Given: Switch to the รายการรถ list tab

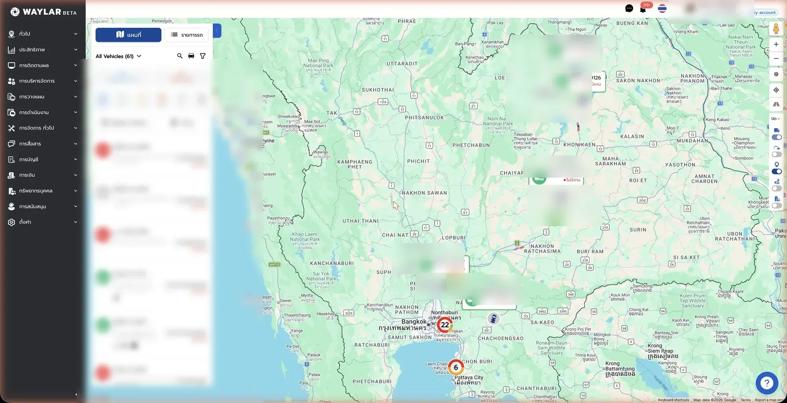Looking at the screenshot, I should point(187,35).
